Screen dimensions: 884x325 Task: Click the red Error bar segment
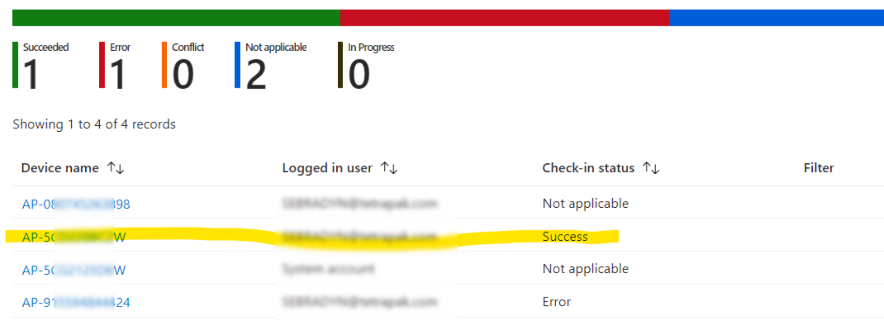coord(504,18)
